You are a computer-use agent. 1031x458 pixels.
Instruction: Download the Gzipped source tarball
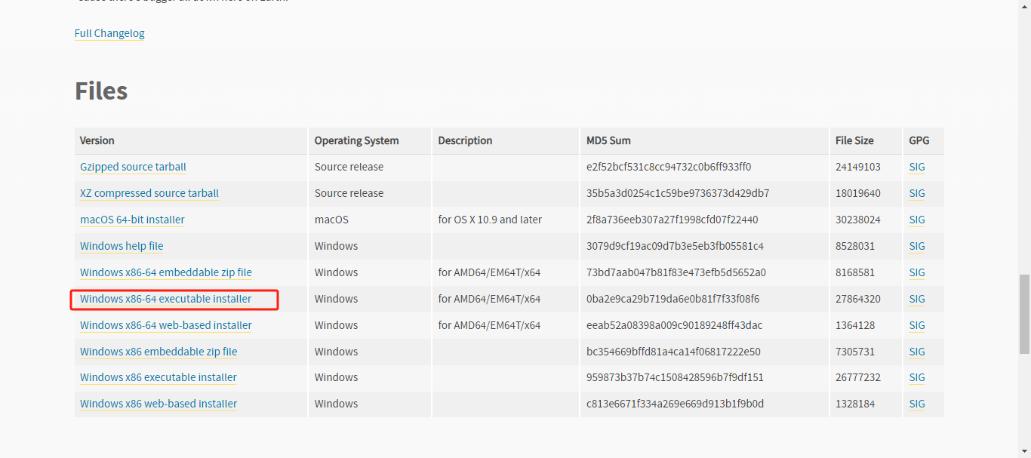(133, 167)
